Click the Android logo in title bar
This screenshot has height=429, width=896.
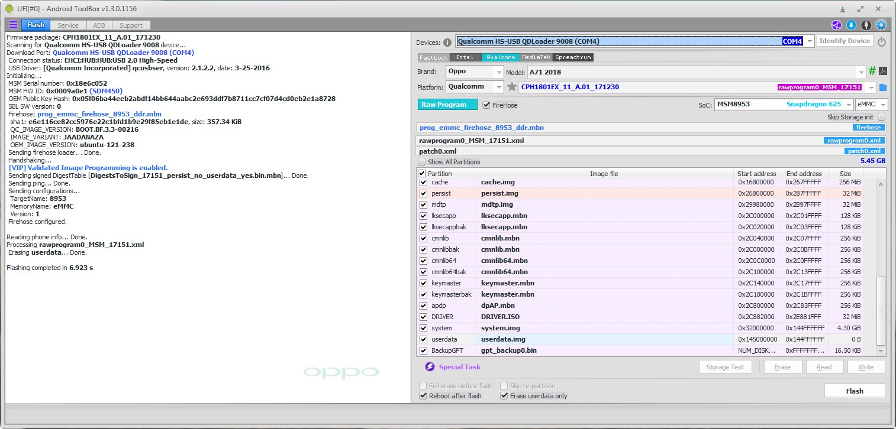tap(9, 8)
